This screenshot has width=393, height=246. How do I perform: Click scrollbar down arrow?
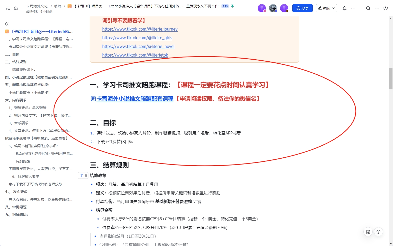click(391, 244)
